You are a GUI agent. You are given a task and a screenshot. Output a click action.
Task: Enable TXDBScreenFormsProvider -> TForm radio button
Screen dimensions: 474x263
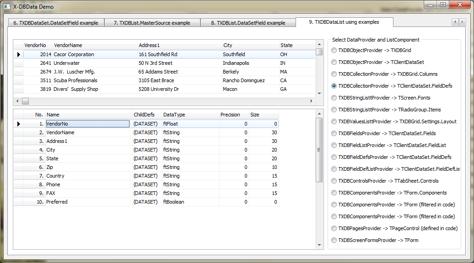(334, 240)
